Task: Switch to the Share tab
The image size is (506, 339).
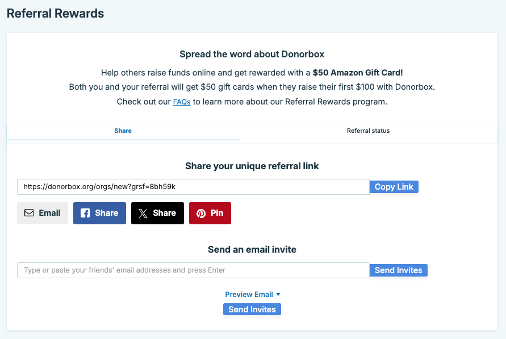Action: [x=123, y=131]
